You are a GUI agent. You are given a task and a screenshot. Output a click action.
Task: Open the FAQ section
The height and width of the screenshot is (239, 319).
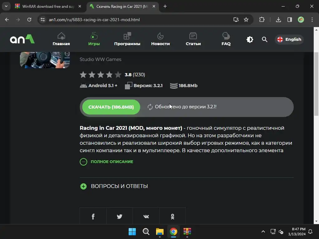pyautogui.click(x=226, y=39)
